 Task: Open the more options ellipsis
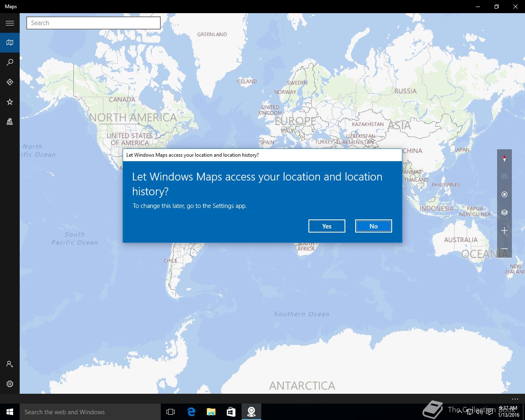click(x=515, y=399)
